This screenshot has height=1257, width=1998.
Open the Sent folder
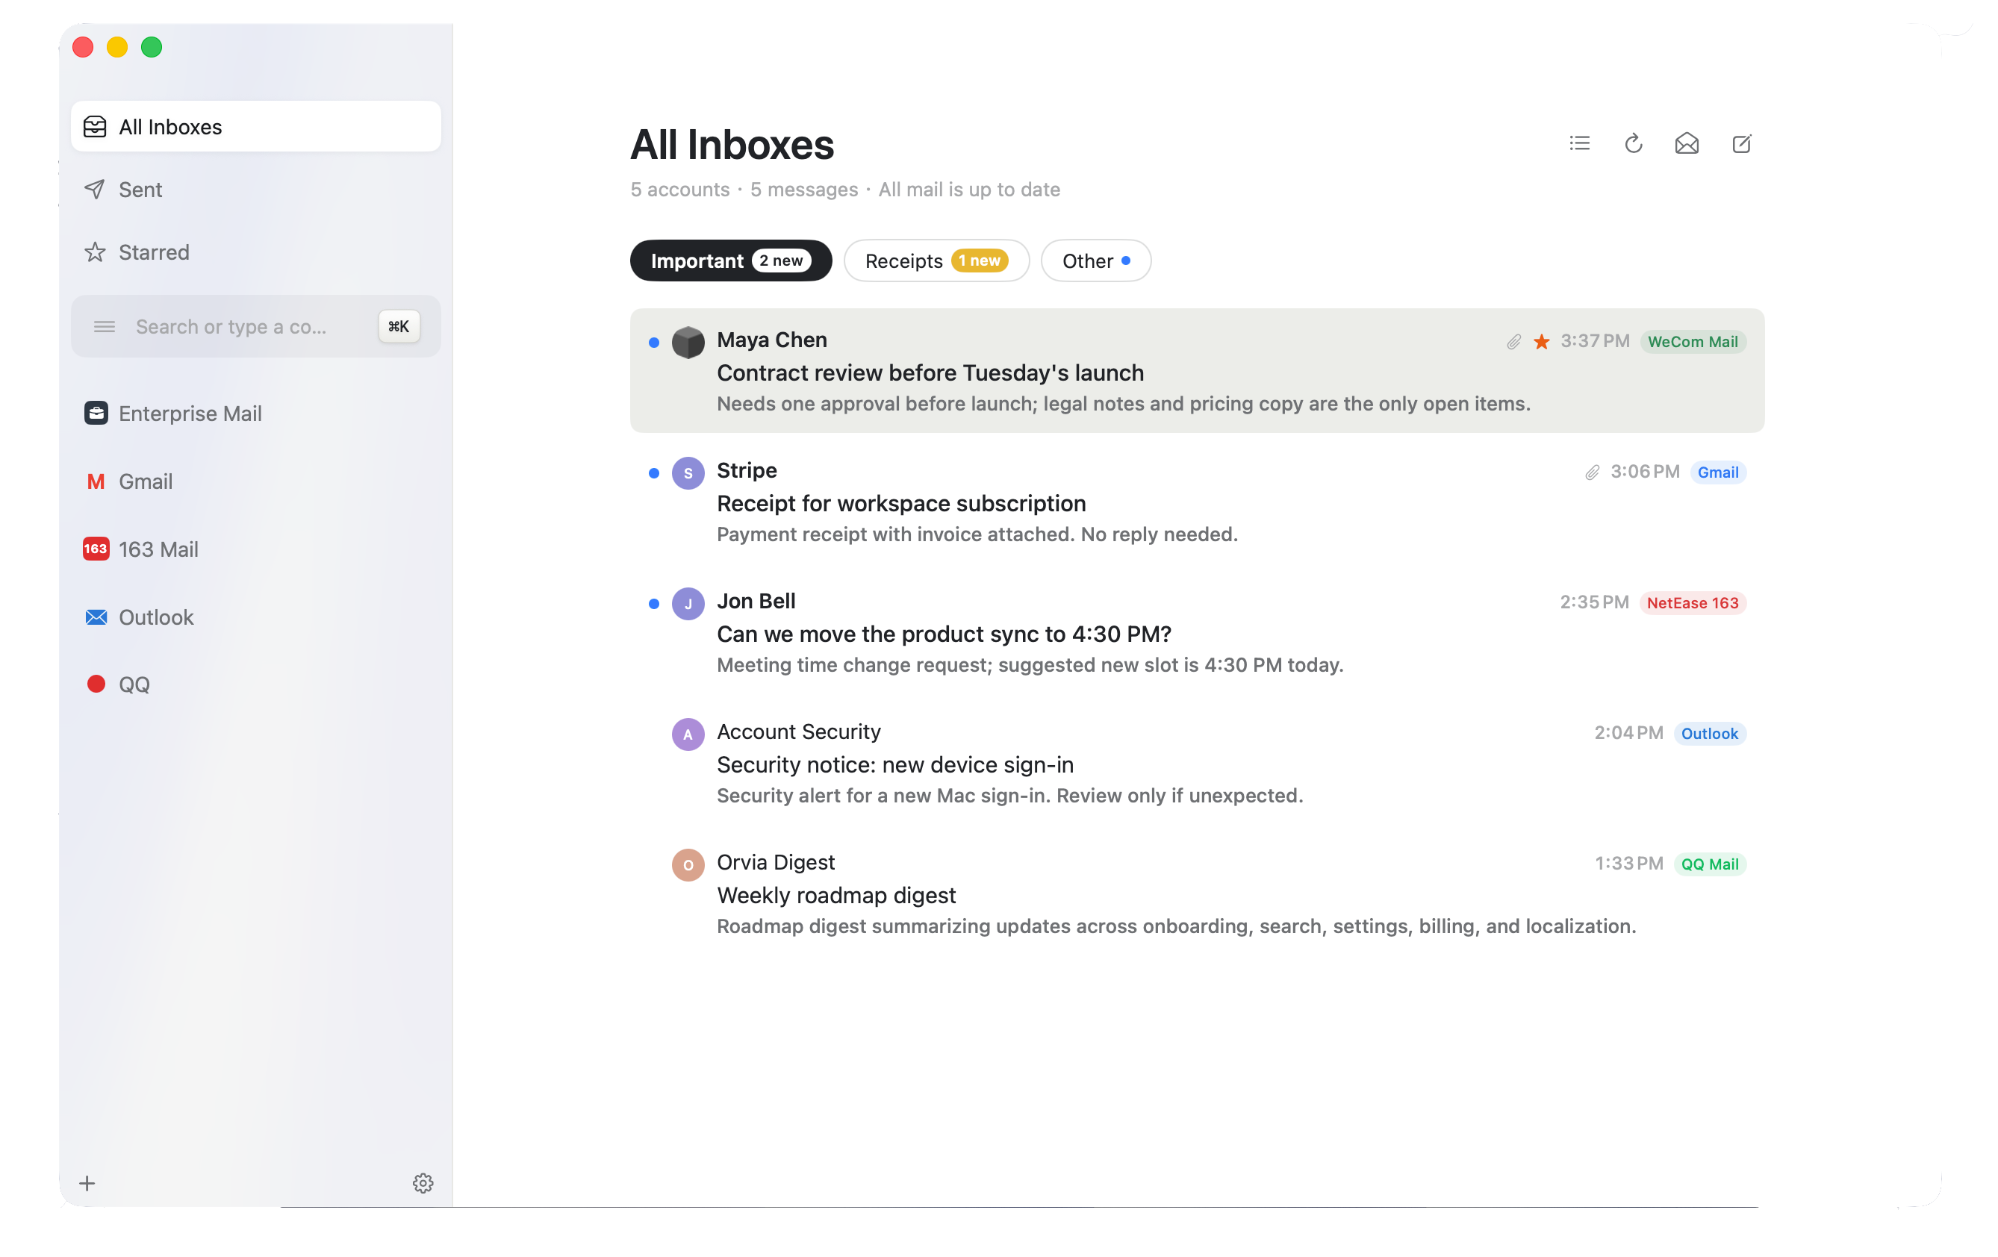[x=255, y=189]
